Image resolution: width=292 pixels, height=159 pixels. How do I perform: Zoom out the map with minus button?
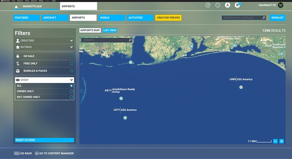click(275, 141)
